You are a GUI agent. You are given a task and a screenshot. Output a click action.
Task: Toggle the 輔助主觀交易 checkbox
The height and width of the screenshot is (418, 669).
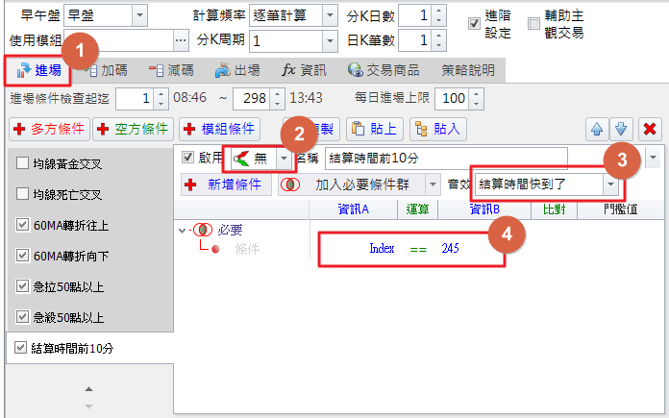coord(533,23)
